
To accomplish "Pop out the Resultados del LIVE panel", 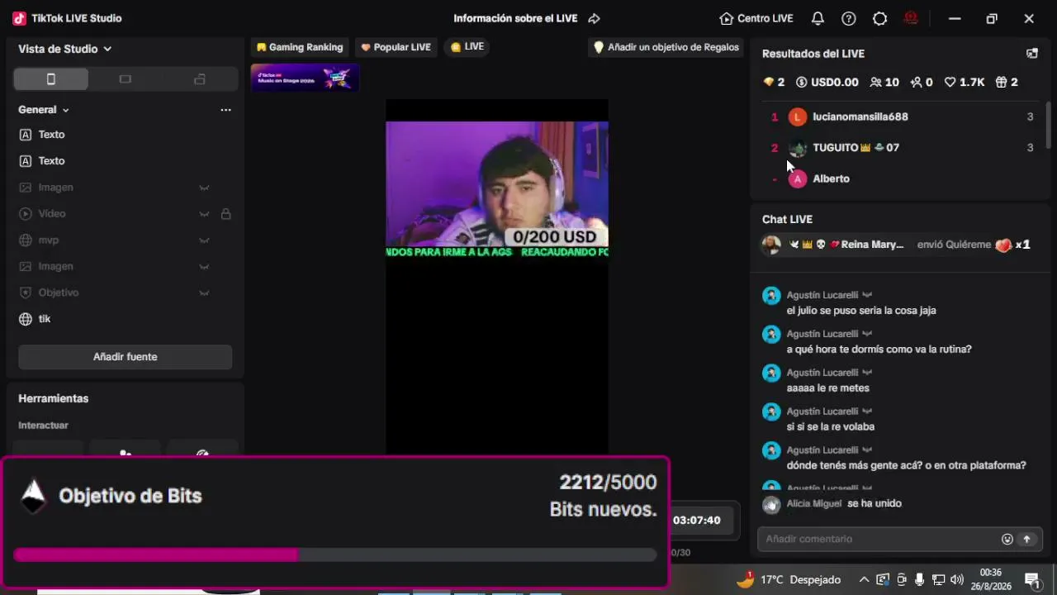I will pos(1032,54).
